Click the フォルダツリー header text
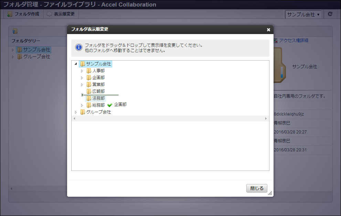The image size is (341, 216). pyautogui.click(x=26, y=41)
